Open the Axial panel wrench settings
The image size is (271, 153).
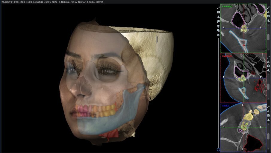tap(268, 120)
